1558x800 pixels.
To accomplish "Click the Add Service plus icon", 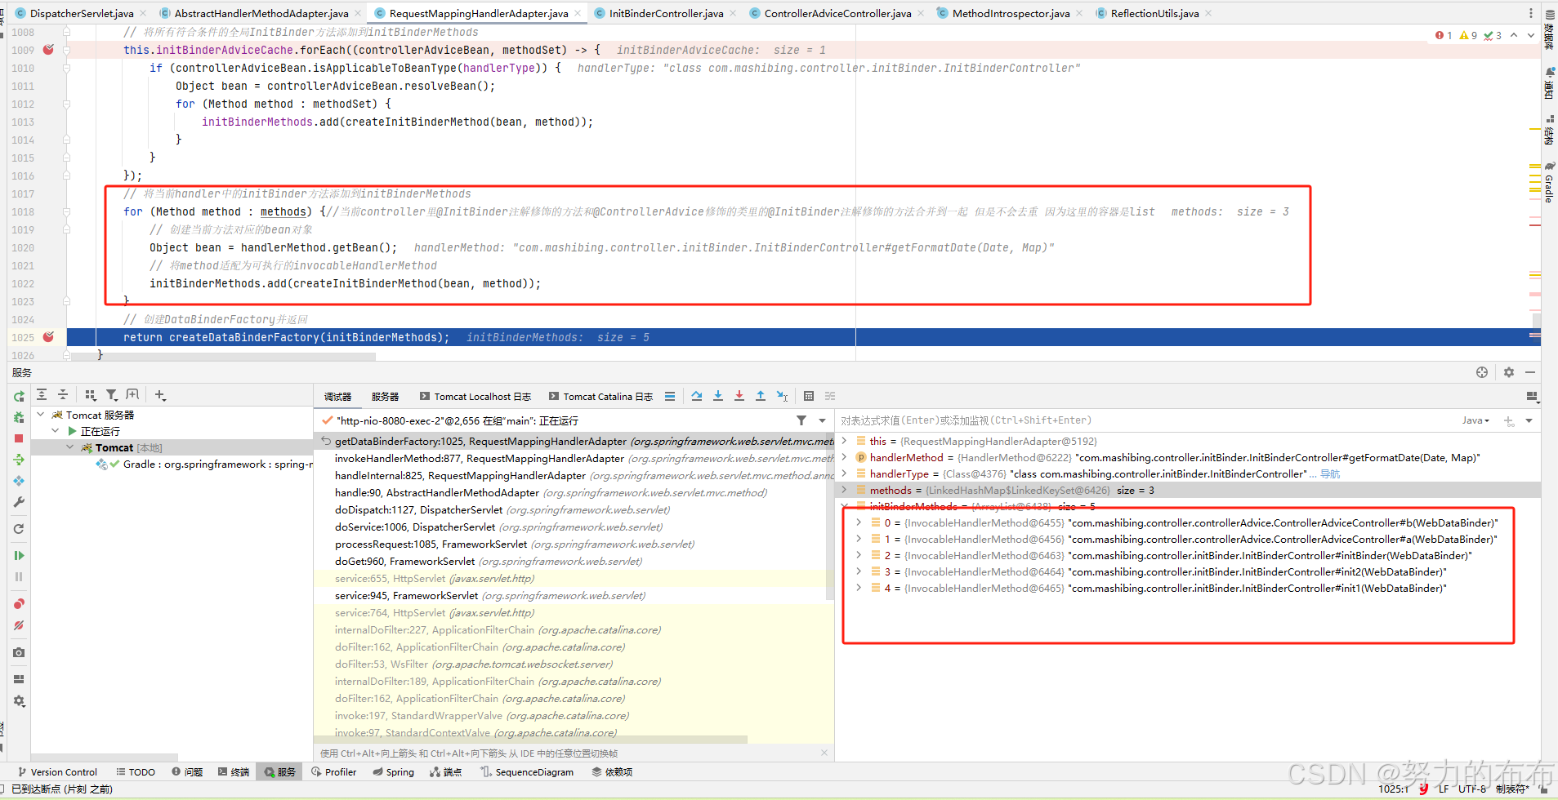I will click(x=160, y=395).
